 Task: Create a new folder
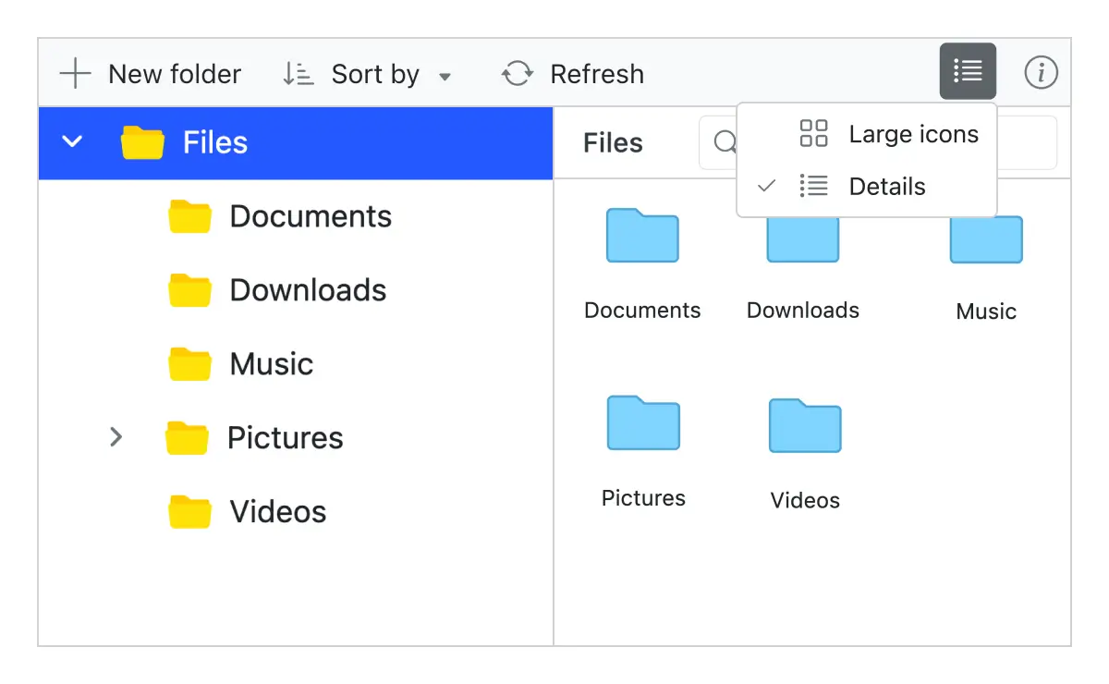(x=151, y=74)
